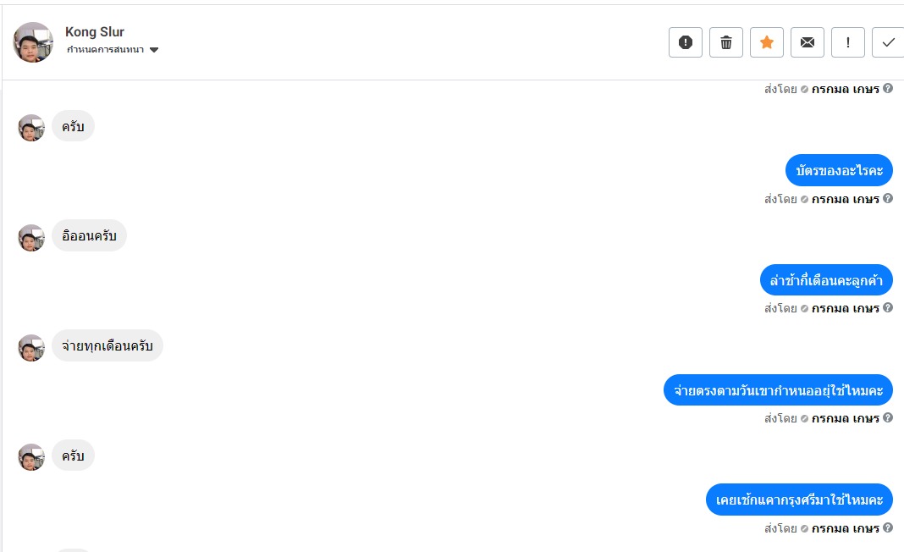
Task: Mark conversation done with the checkmark
Action: point(888,42)
